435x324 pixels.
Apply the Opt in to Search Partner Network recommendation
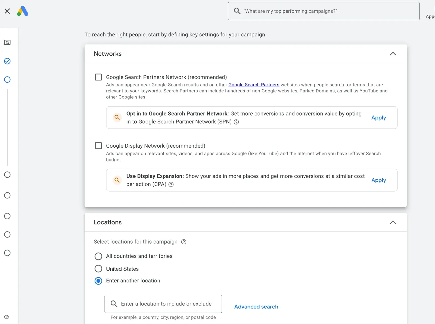pyautogui.click(x=378, y=118)
